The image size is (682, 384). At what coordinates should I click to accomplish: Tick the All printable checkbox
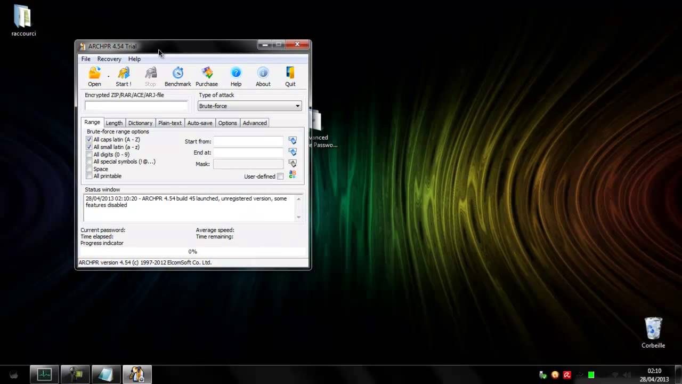[89, 176]
